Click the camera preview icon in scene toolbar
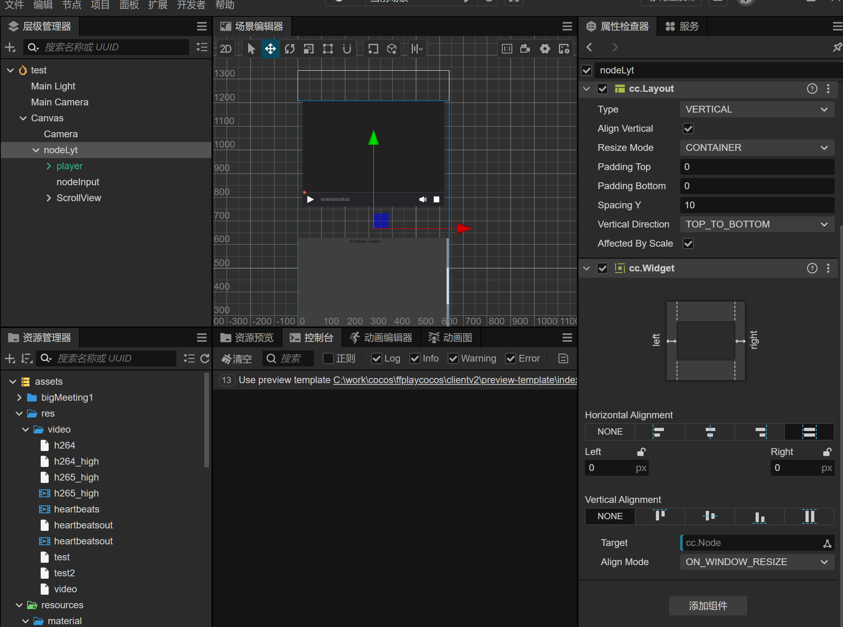 pyautogui.click(x=525, y=49)
